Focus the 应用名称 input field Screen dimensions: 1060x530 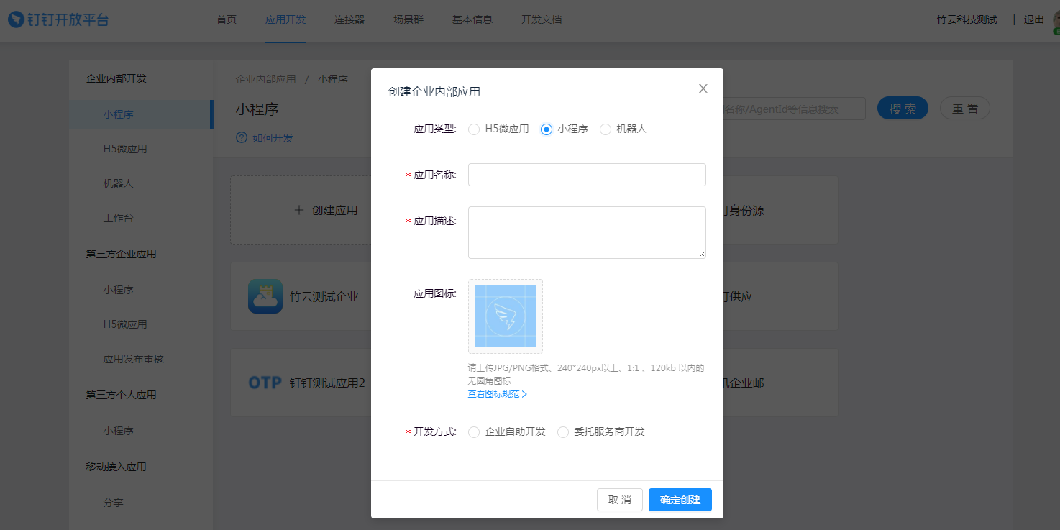587,175
